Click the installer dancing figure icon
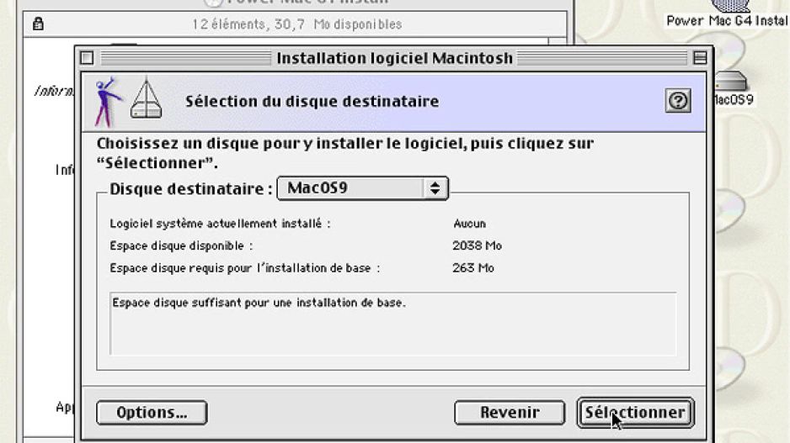 pos(107,102)
